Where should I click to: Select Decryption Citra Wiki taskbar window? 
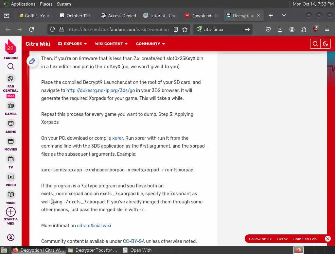(x=38, y=250)
